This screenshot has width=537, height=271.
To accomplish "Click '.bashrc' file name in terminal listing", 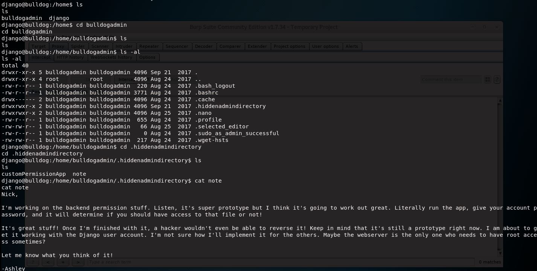I will [x=206, y=93].
